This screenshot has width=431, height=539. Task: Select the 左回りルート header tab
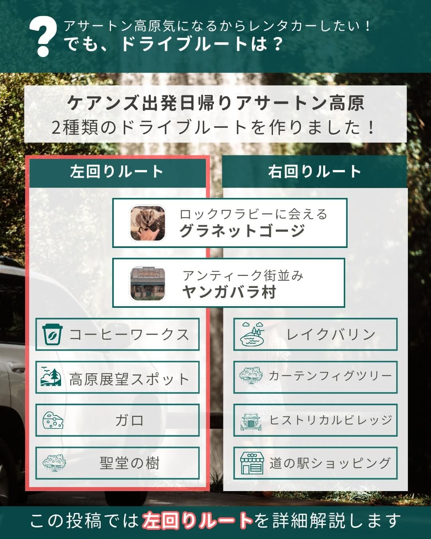117,172
